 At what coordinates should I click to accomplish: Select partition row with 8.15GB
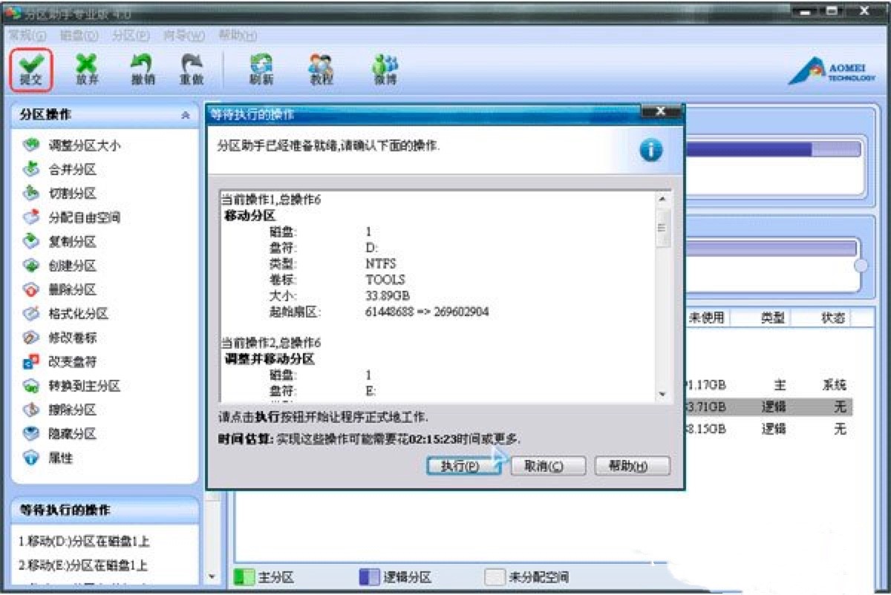click(x=768, y=429)
